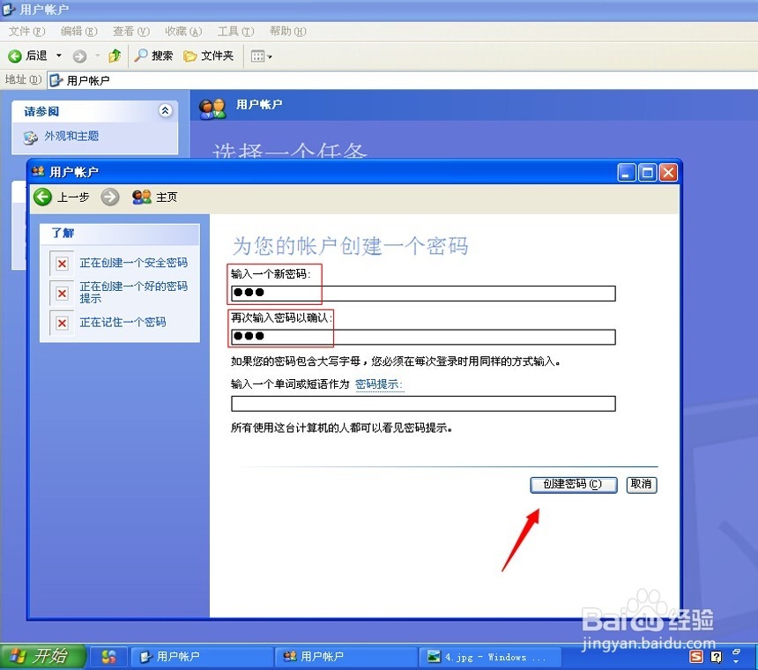The image size is (758, 670).
Task: Click the green Back arrow in Explorer toolbar
Action: (15, 56)
